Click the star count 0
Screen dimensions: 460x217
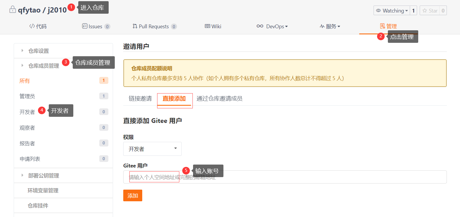click(443, 10)
